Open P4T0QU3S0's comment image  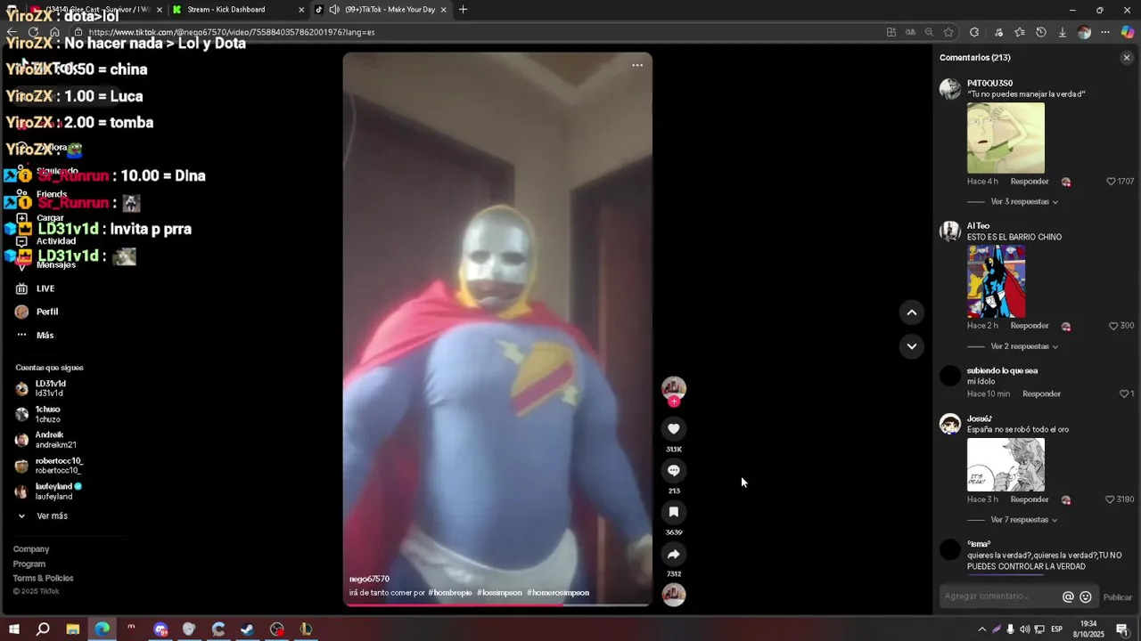point(1006,138)
